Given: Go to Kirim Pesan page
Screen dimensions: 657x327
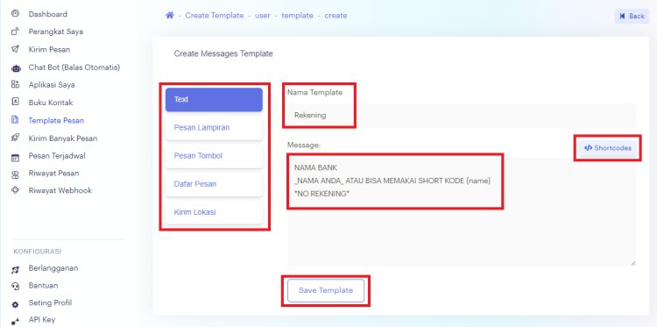Looking at the screenshot, I should (49, 49).
